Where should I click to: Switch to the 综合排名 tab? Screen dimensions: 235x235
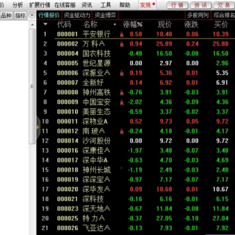click(223, 15)
